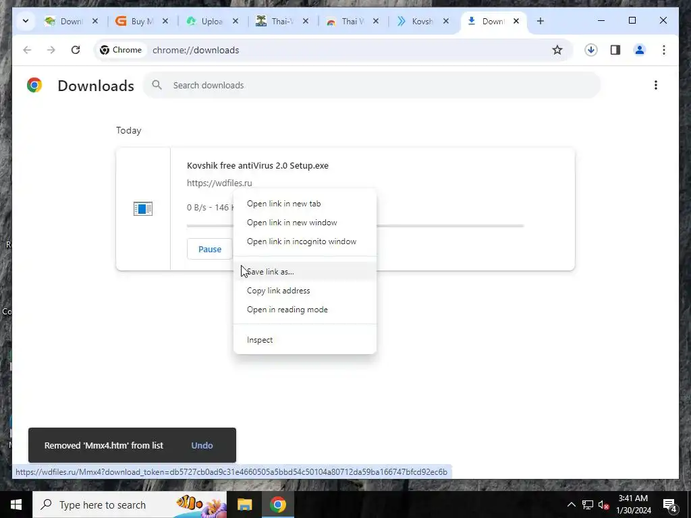Go forward with the forward arrow

click(x=51, y=50)
